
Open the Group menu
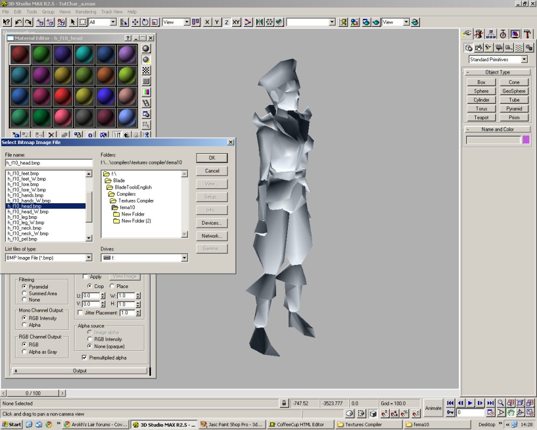pos(48,12)
